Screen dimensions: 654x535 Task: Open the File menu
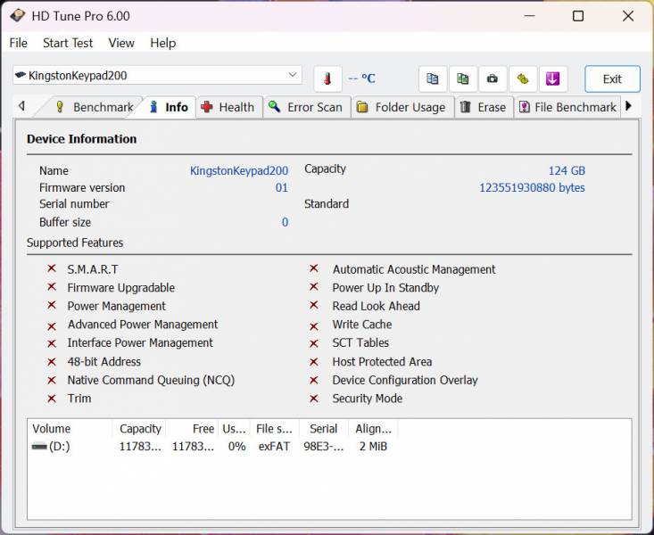[19, 43]
